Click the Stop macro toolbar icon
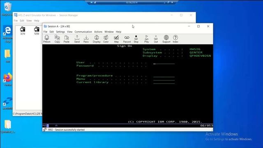263x148 pixels. (x=136, y=39)
